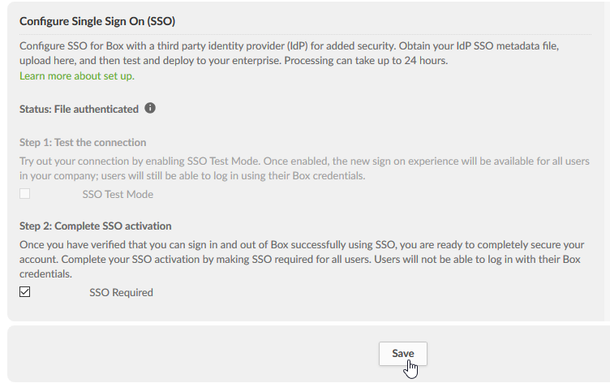Screen dimensions: 610x383
Task: Click the info icon beside File authenticated status
Action: 150,108
